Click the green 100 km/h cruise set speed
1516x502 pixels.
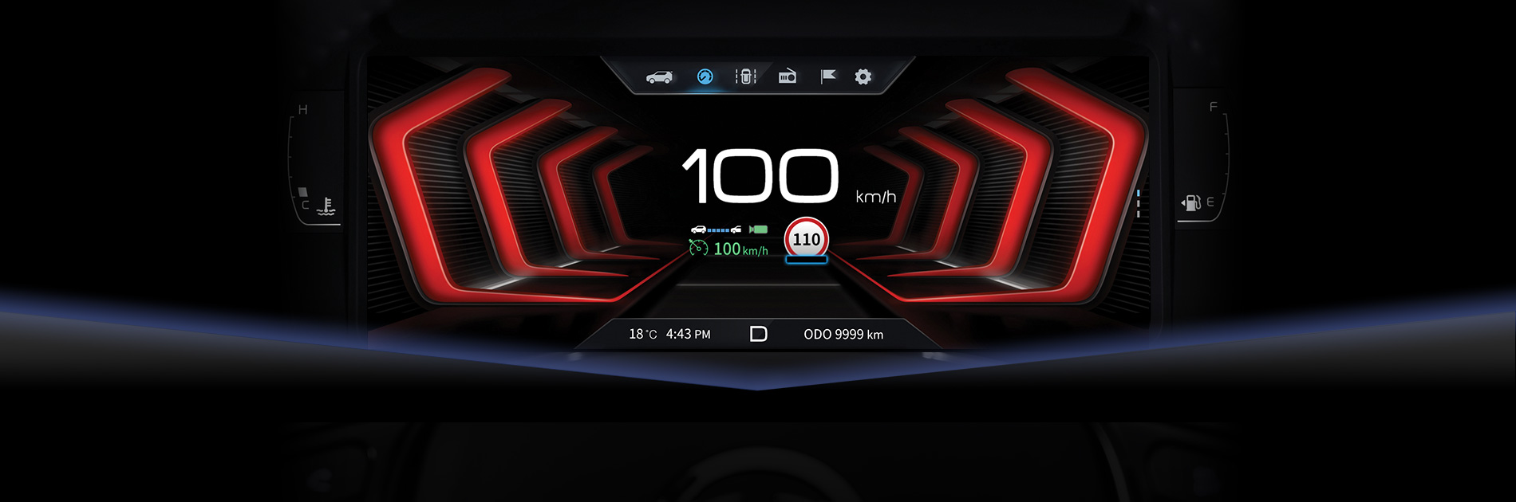tap(740, 249)
